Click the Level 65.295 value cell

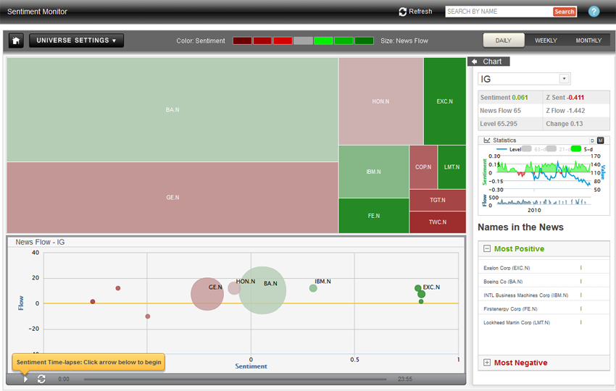510,124
